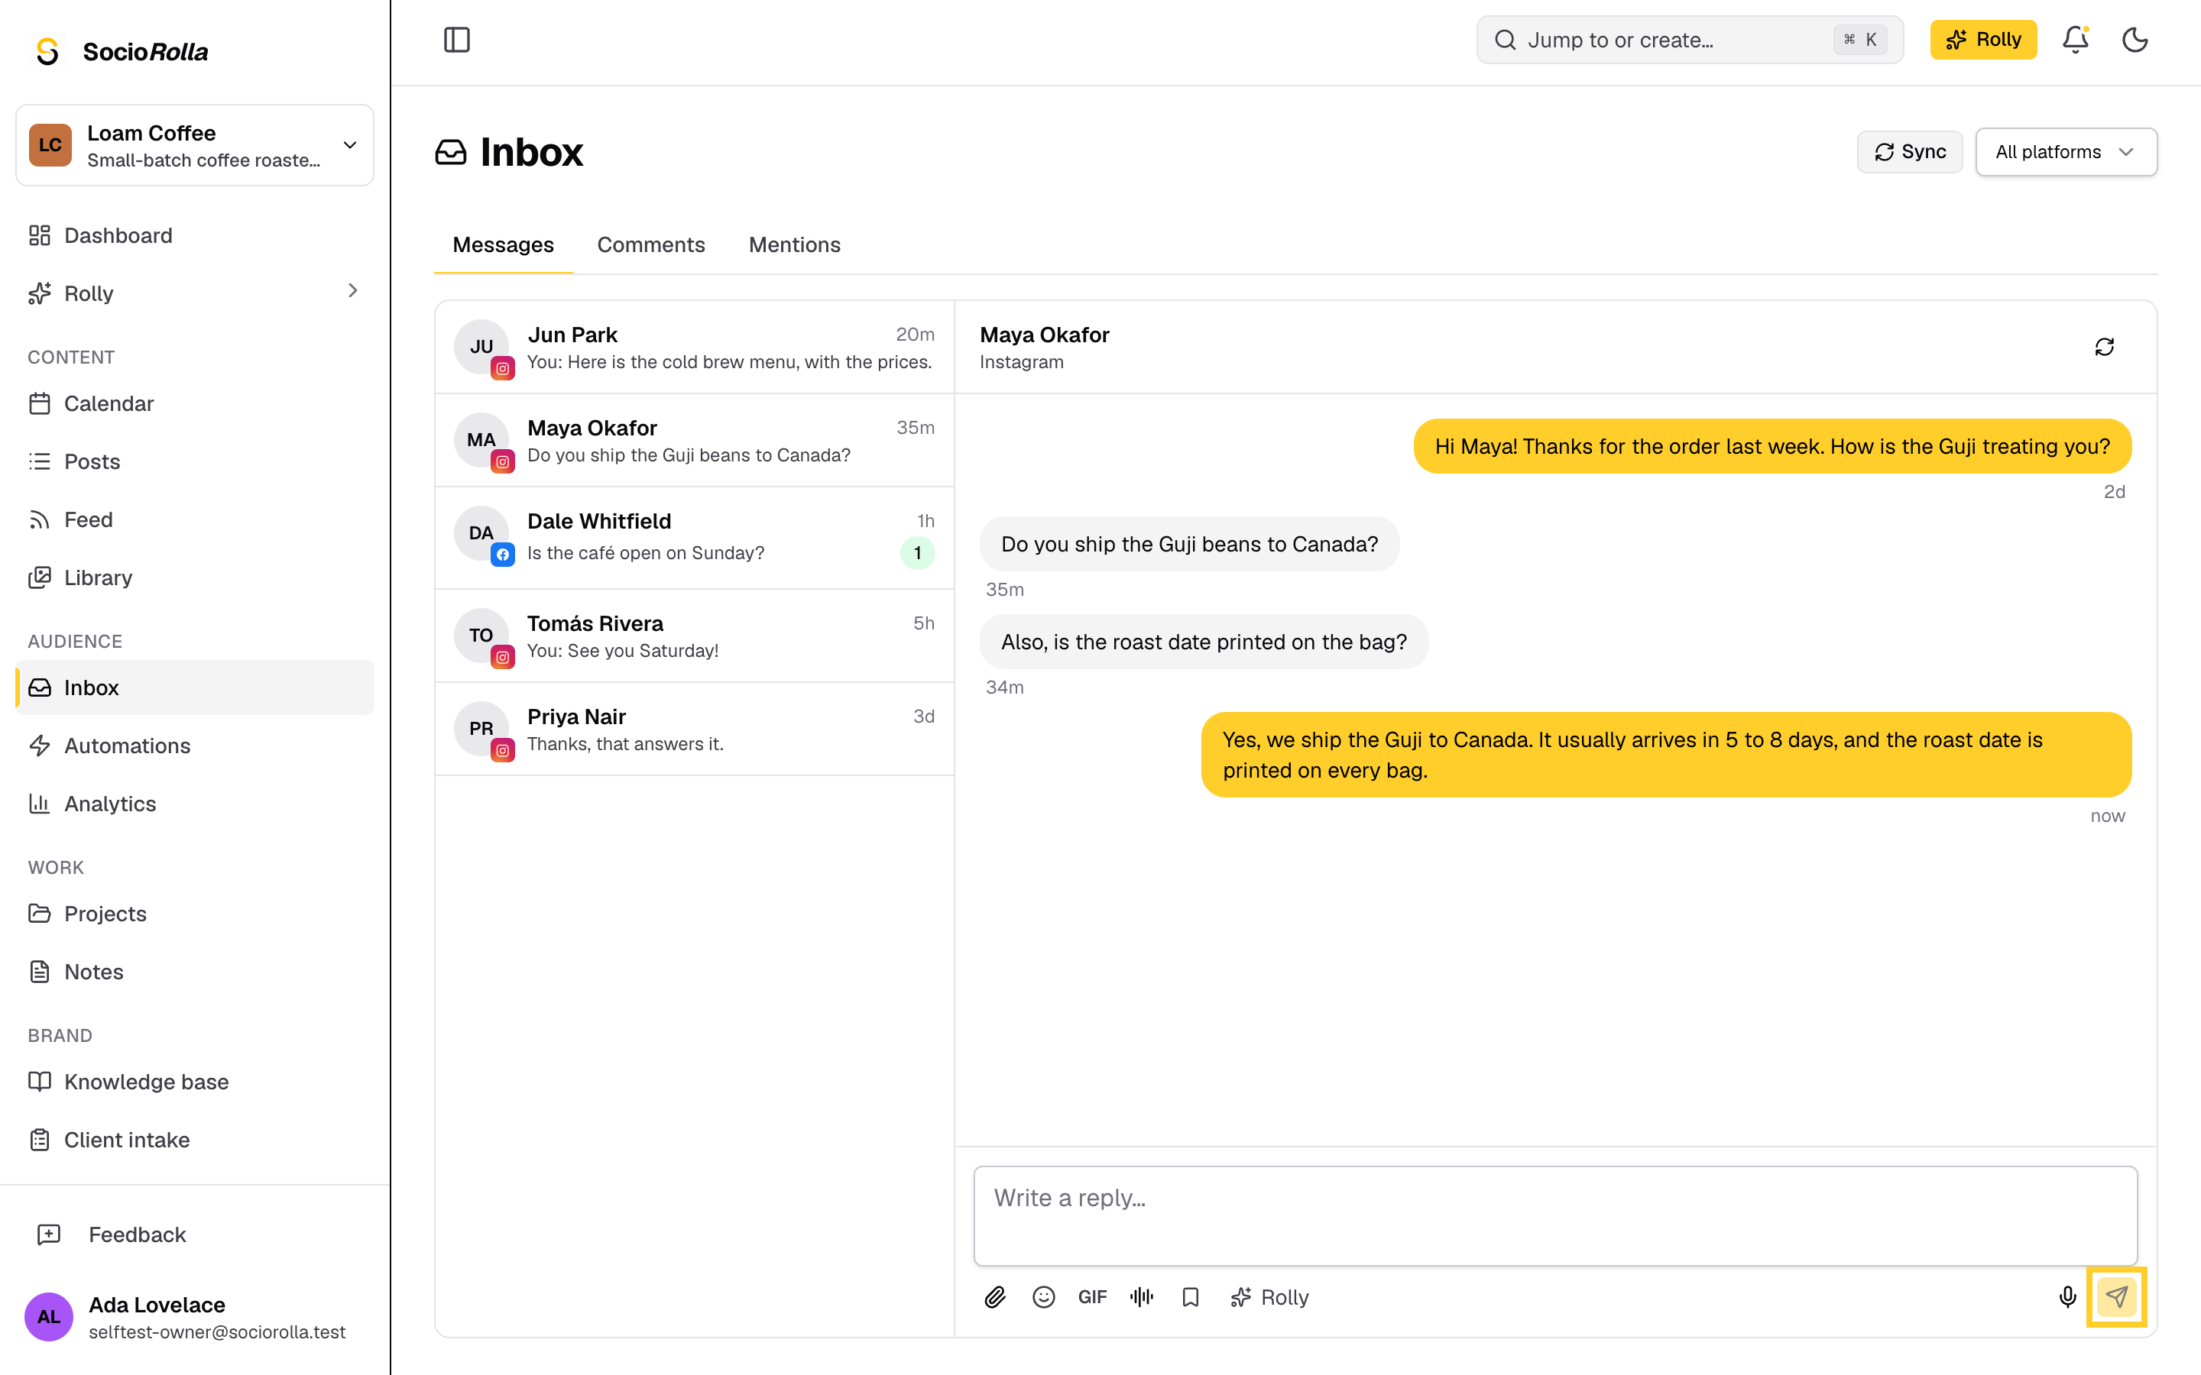The height and width of the screenshot is (1375, 2201).
Task: Send the reply with paper-plane button
Action: pos(2116,1297)
